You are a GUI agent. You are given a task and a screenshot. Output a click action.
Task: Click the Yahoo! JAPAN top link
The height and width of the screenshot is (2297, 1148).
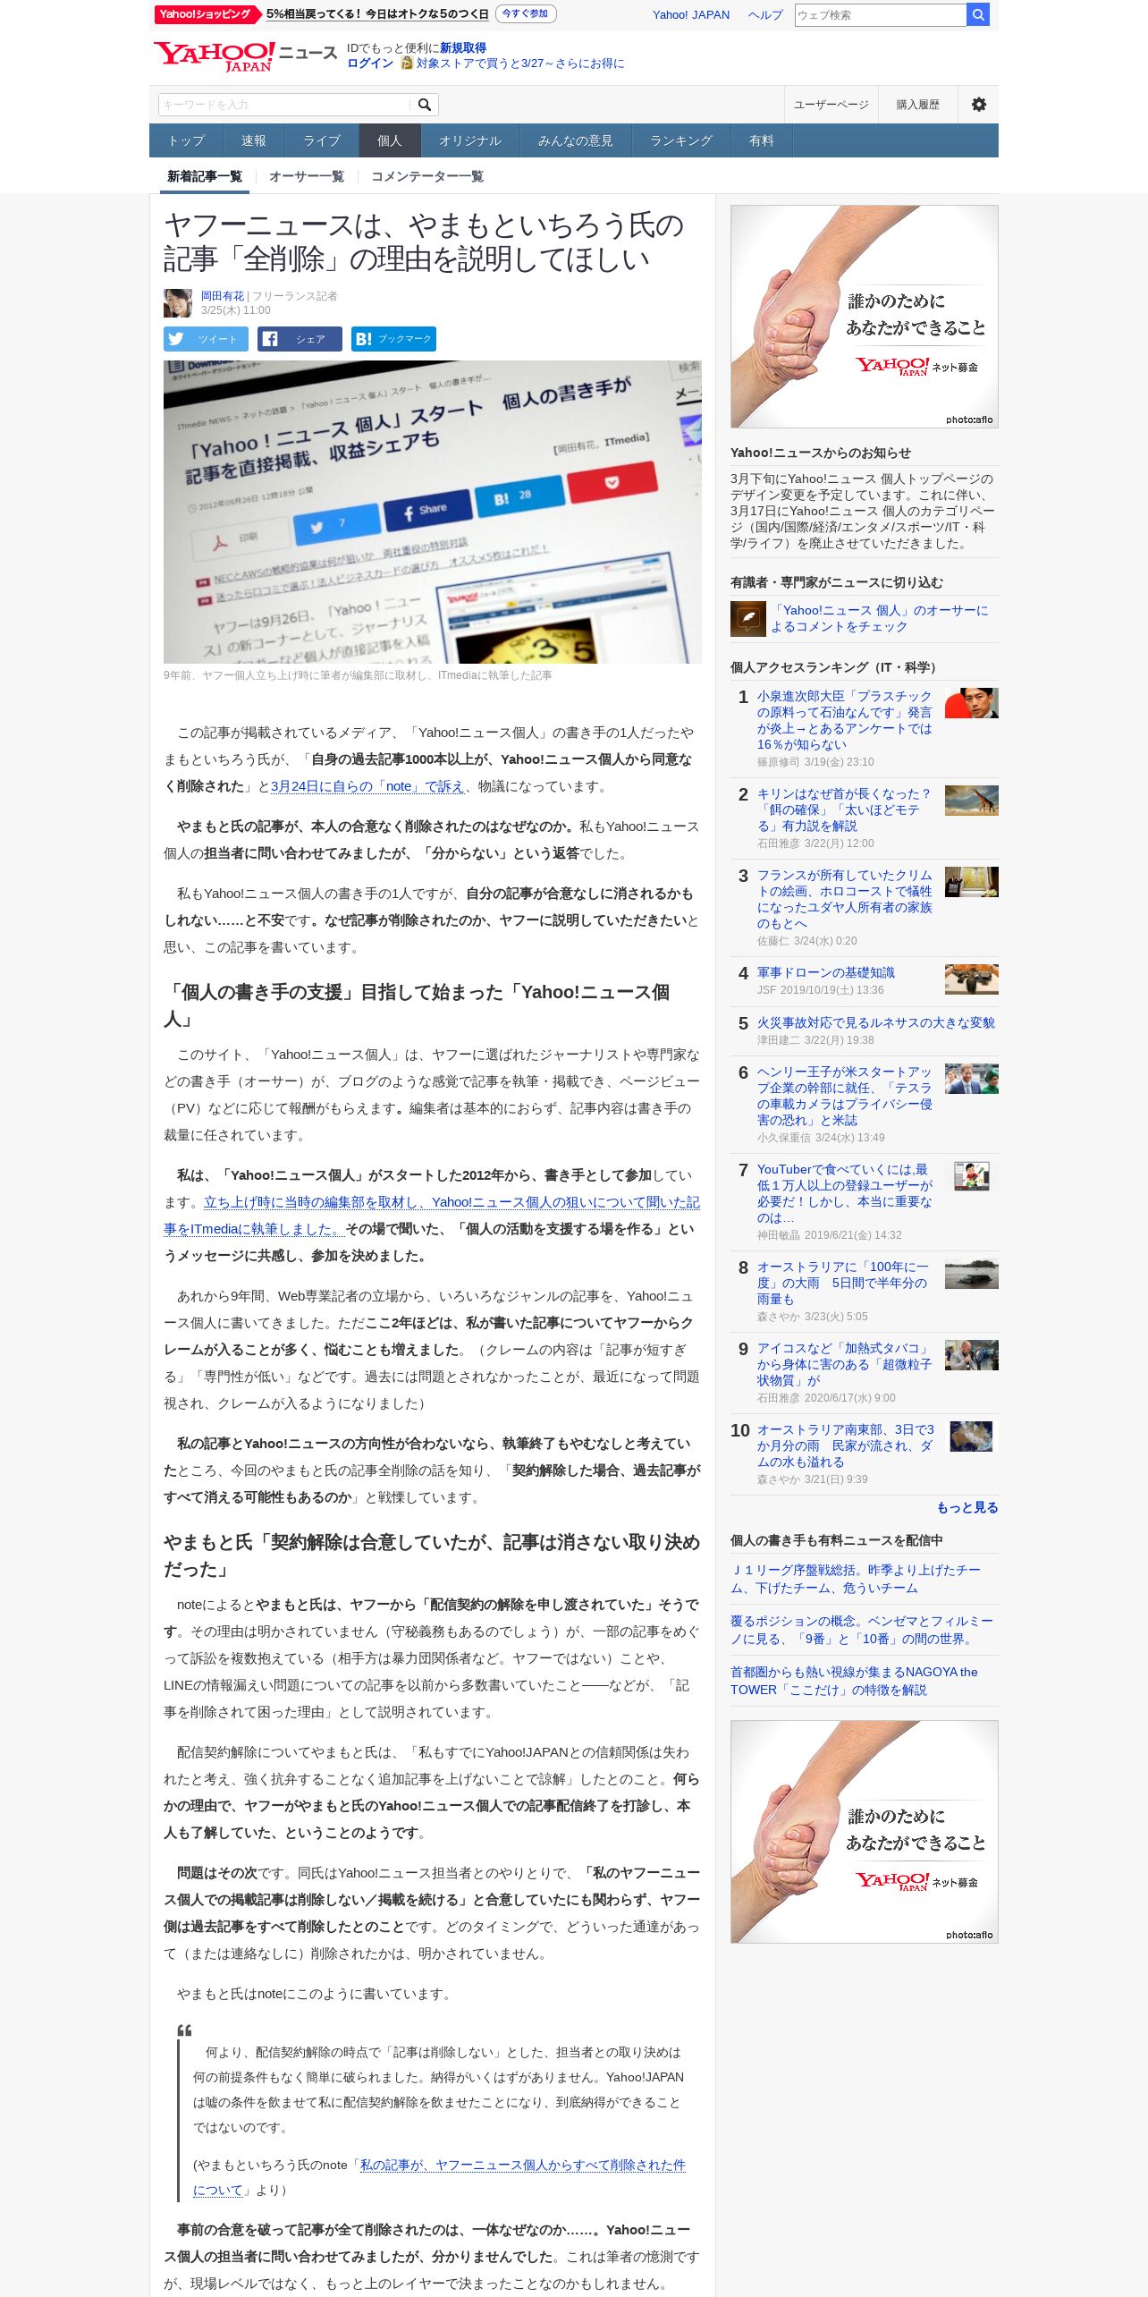pyautogui.click(x=690, y=15)
